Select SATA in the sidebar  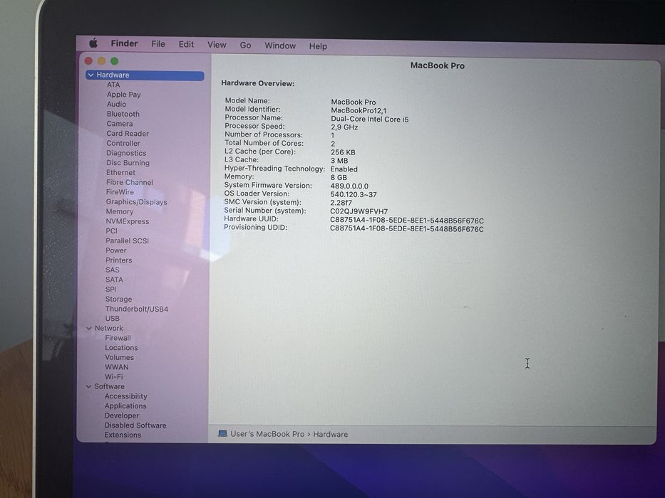point(114,280)
